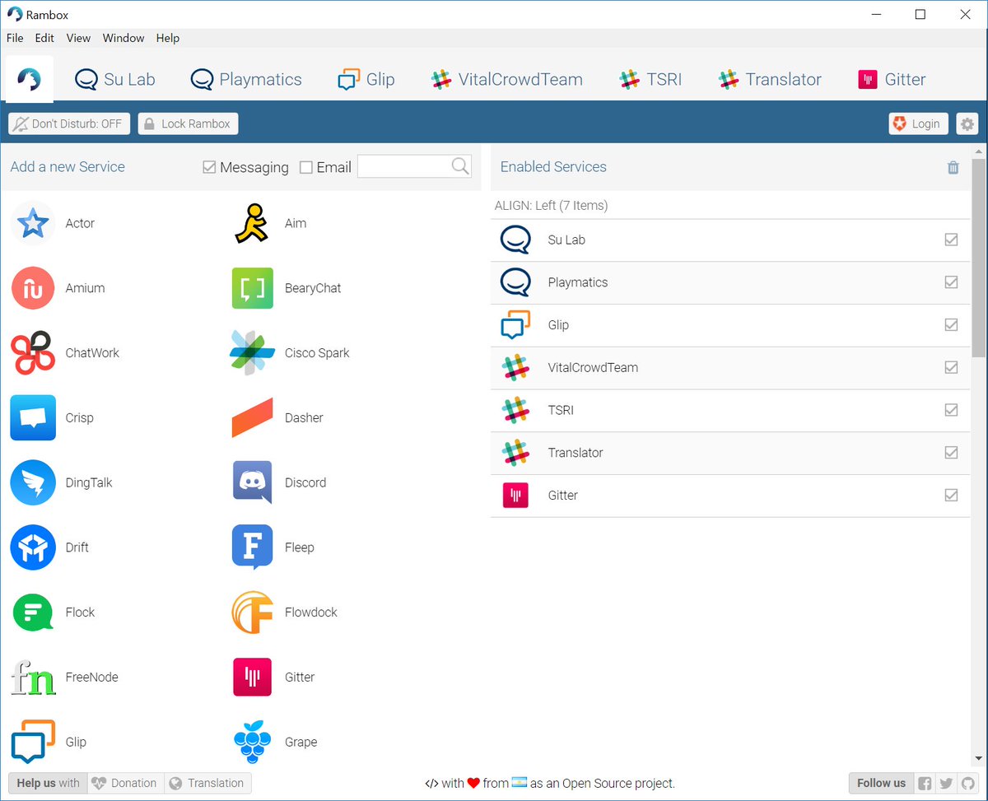Open the Playmatics enabled service row
This screenshot has height=801, width=988.
click(729, 283)
